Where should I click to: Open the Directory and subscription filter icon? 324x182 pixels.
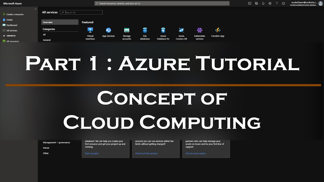click(256, 3)
